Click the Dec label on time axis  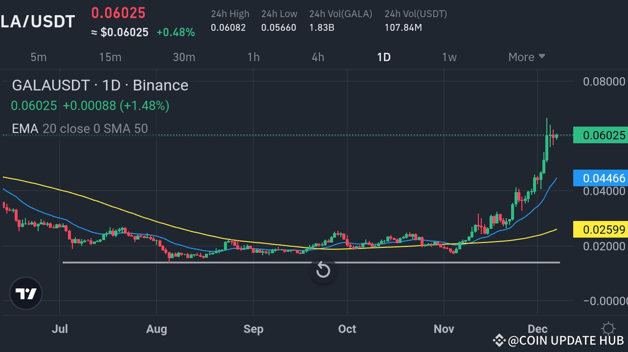click(x=538, y=329)
